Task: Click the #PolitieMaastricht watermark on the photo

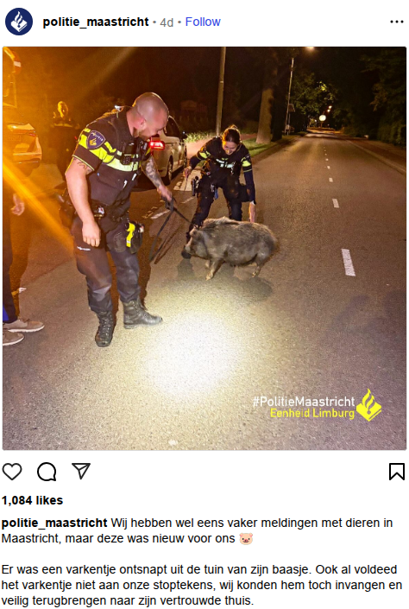Action: click(x=304, y=401)
